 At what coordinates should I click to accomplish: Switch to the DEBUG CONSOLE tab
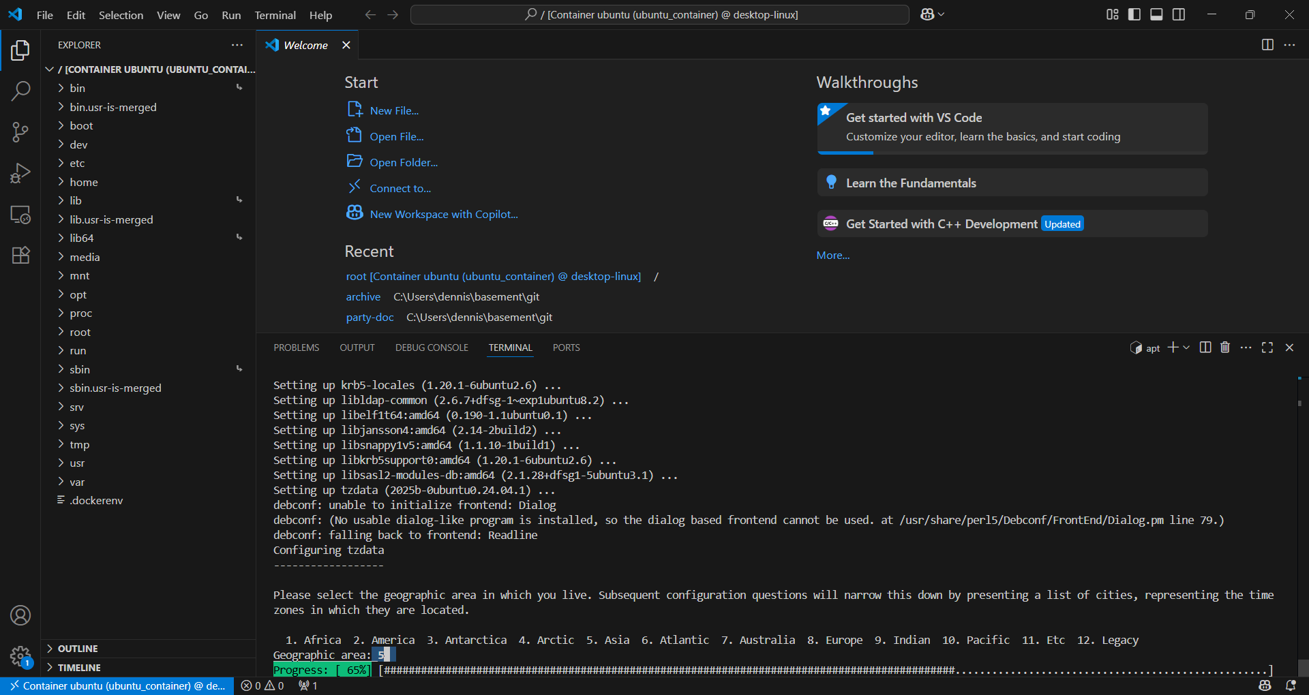(431, 347)
